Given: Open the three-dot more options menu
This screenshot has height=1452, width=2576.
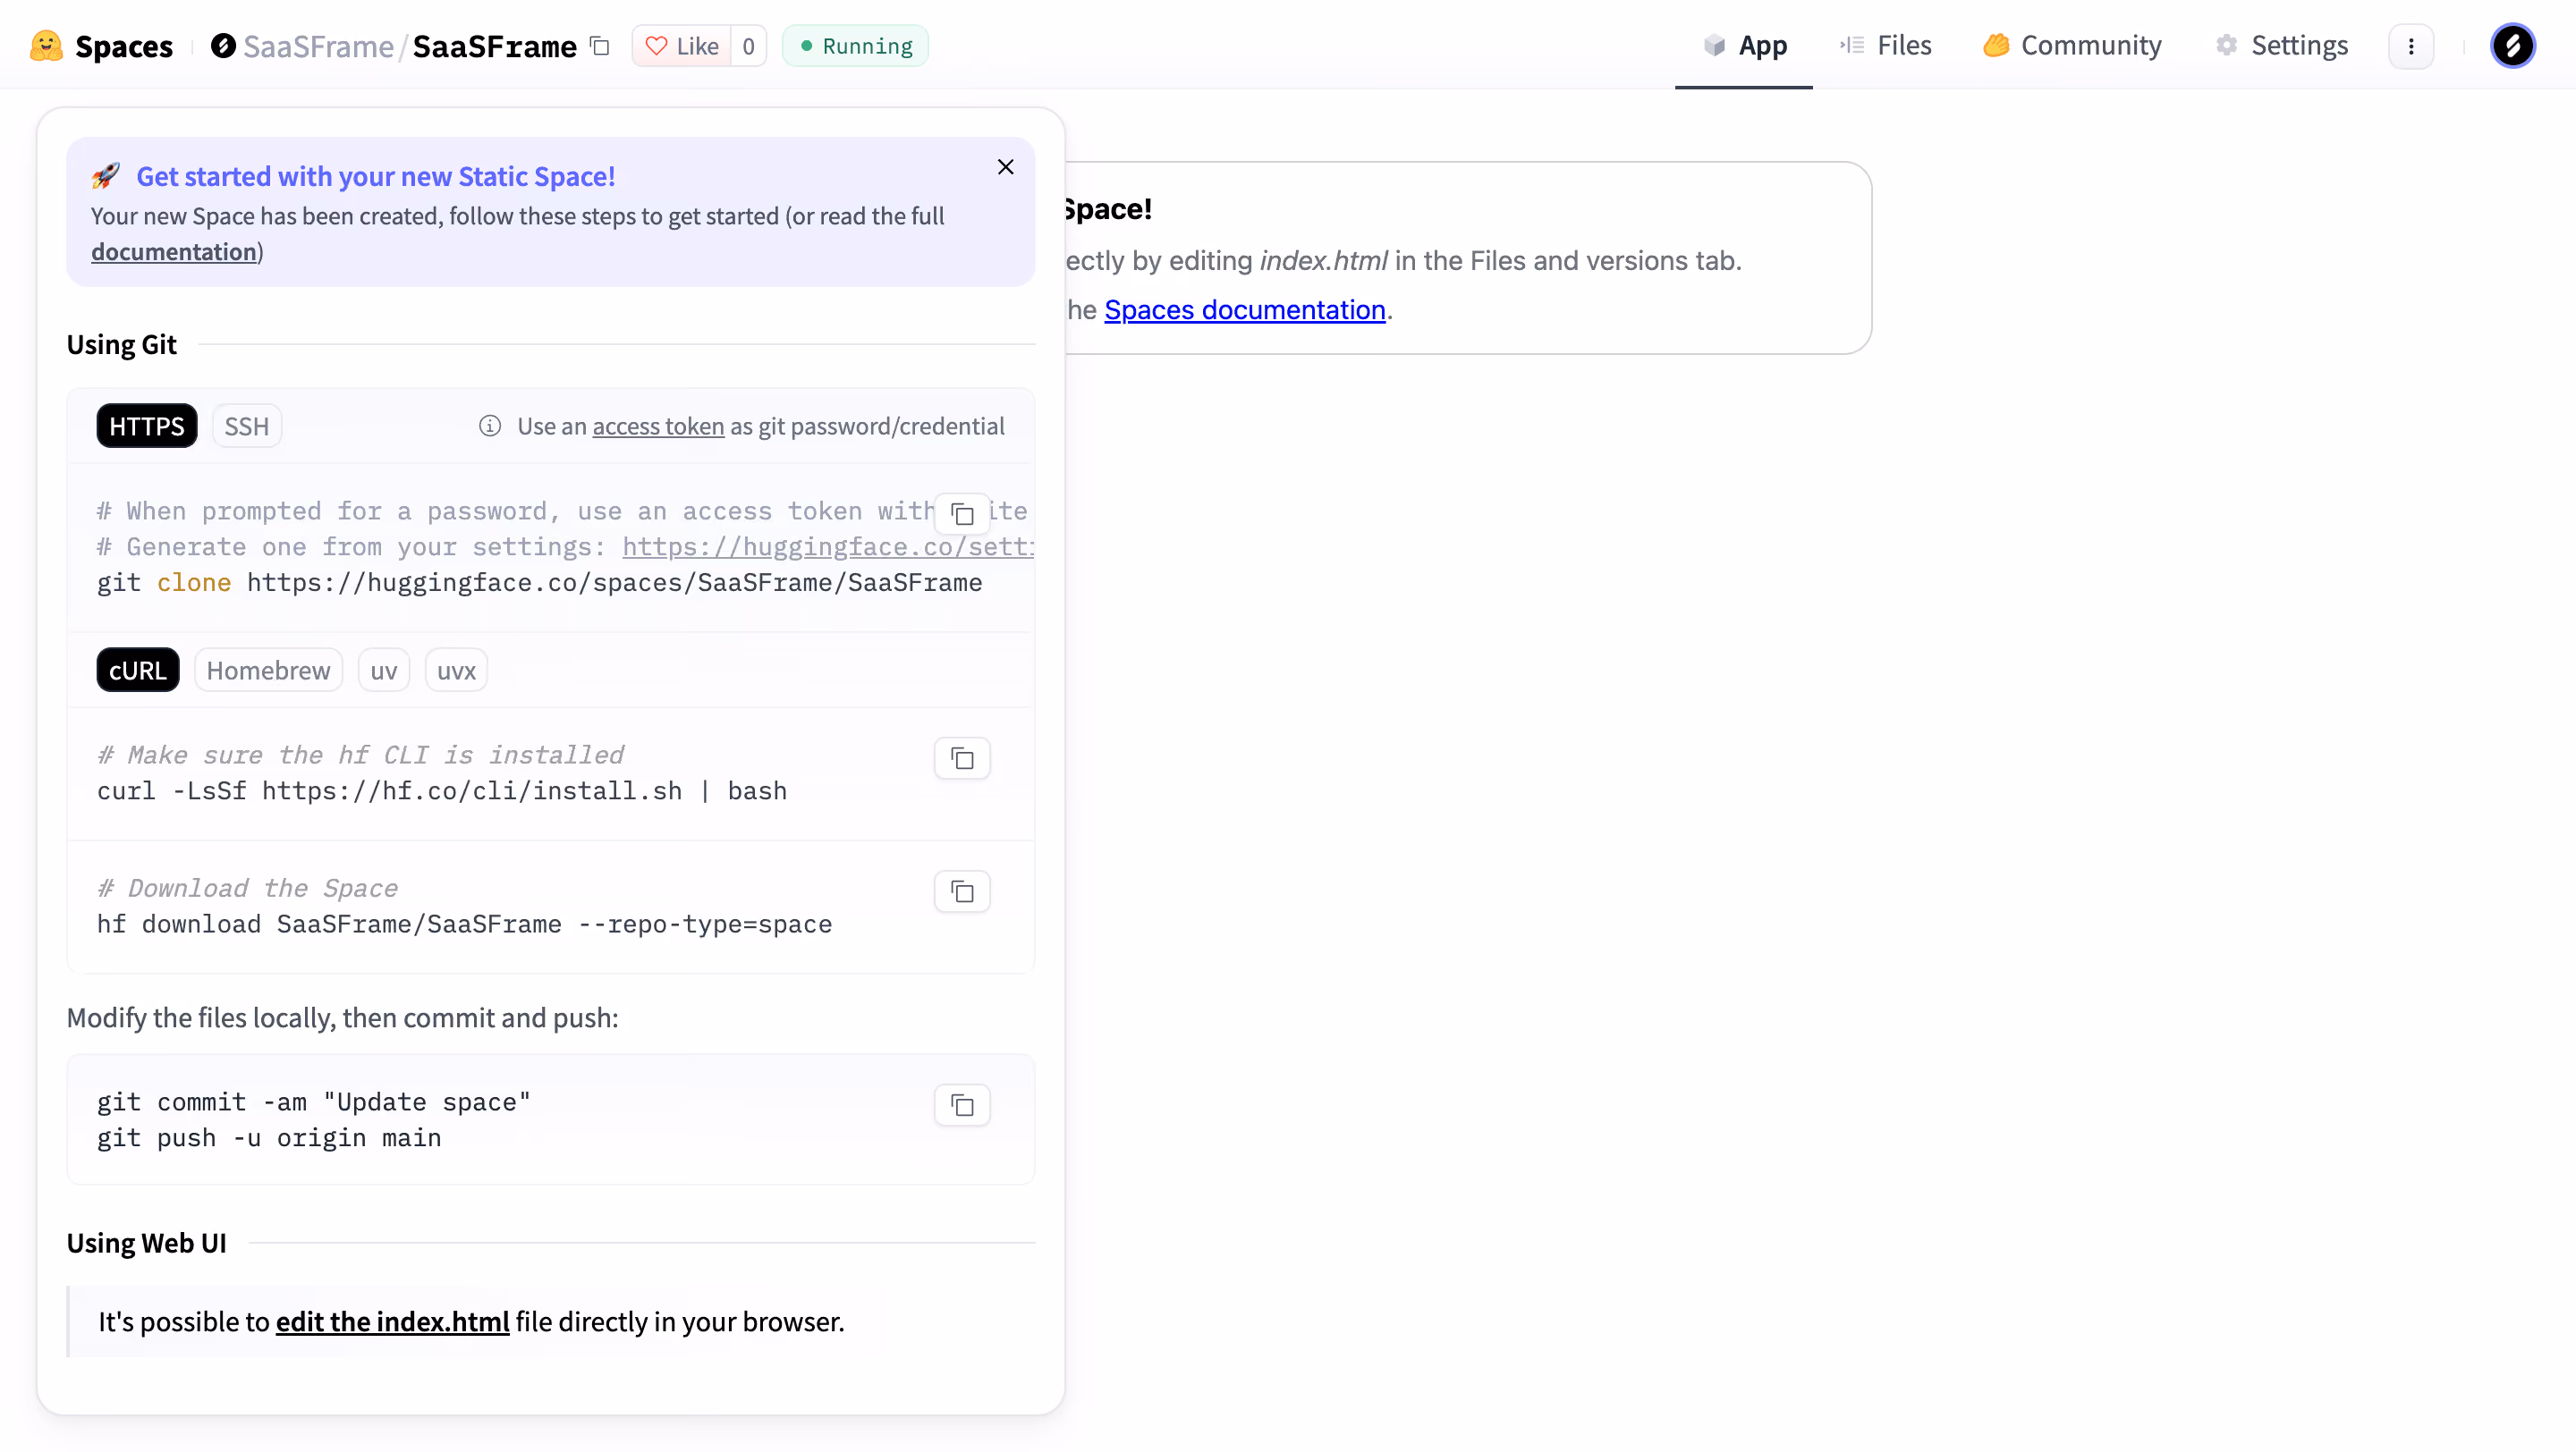Looking at the screenshot, I should coord(2411,46).
